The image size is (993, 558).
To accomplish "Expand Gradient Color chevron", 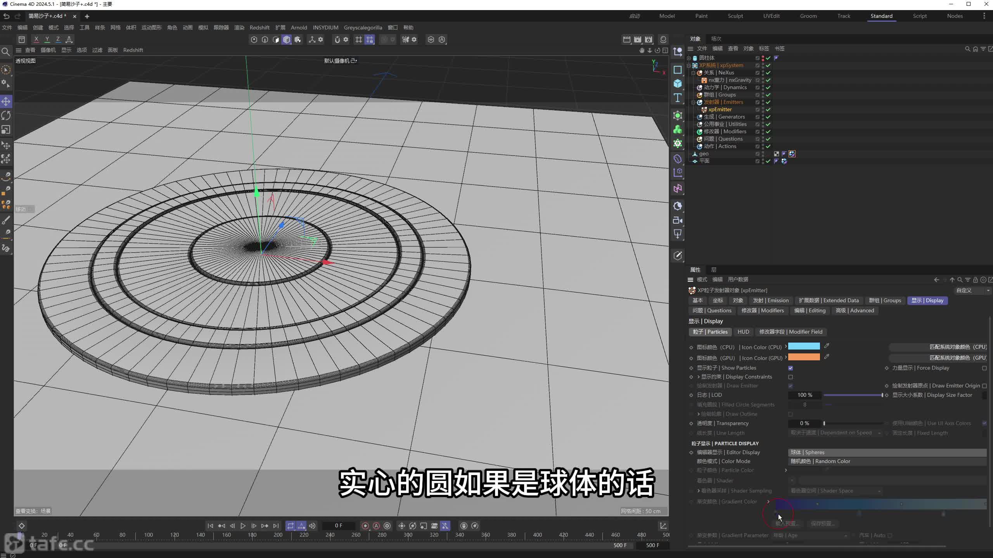I will tap(768, 502).
